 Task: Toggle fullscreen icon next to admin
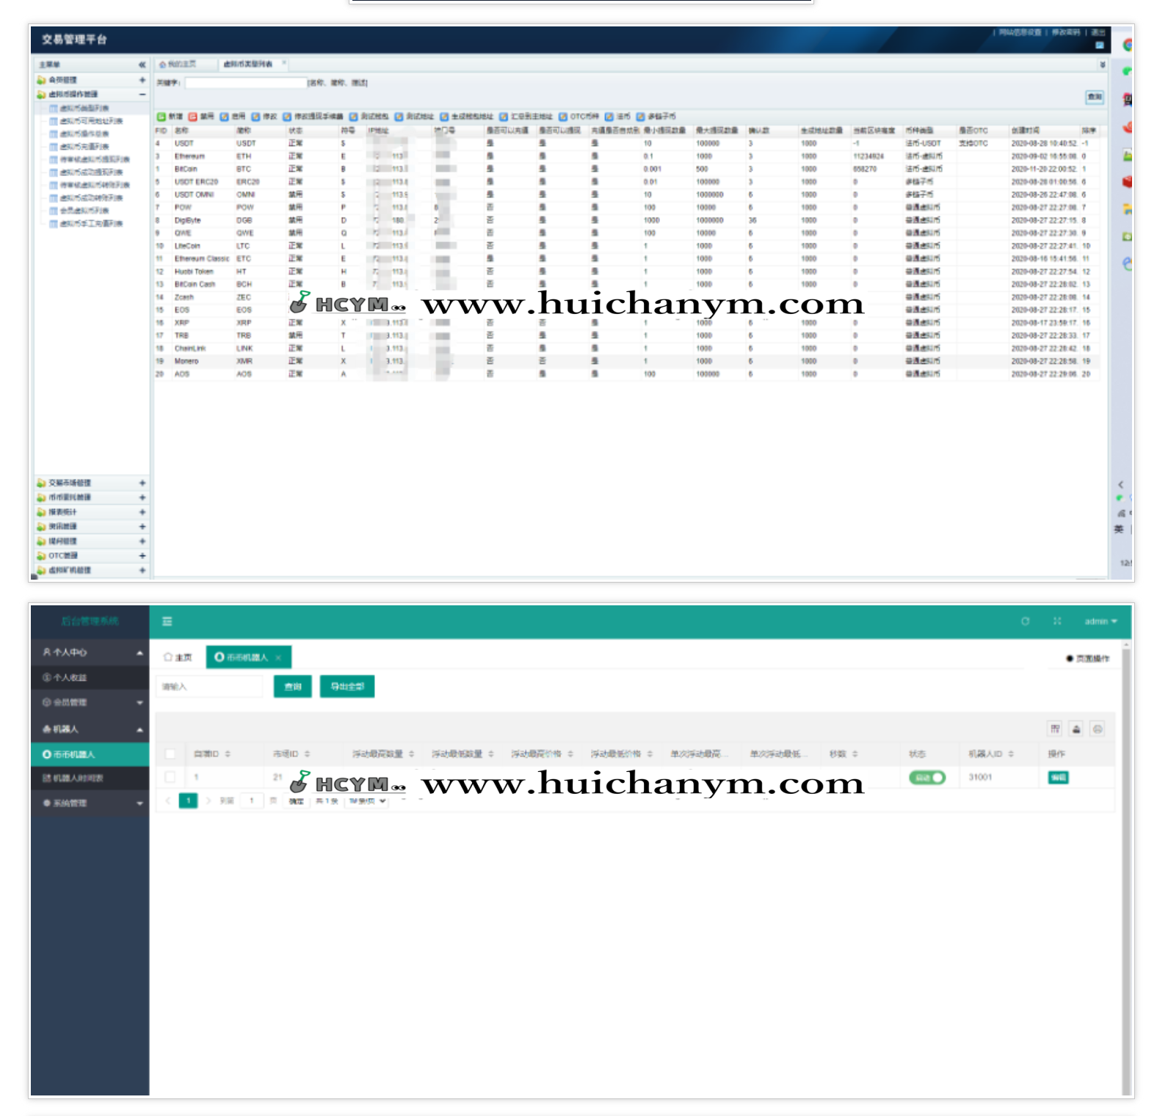coord(1057,621)
